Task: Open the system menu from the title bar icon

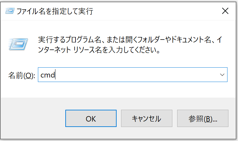Action: pos(10,11)
